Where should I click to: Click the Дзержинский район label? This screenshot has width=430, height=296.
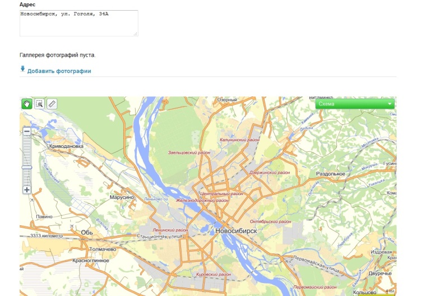click(270, 173)
